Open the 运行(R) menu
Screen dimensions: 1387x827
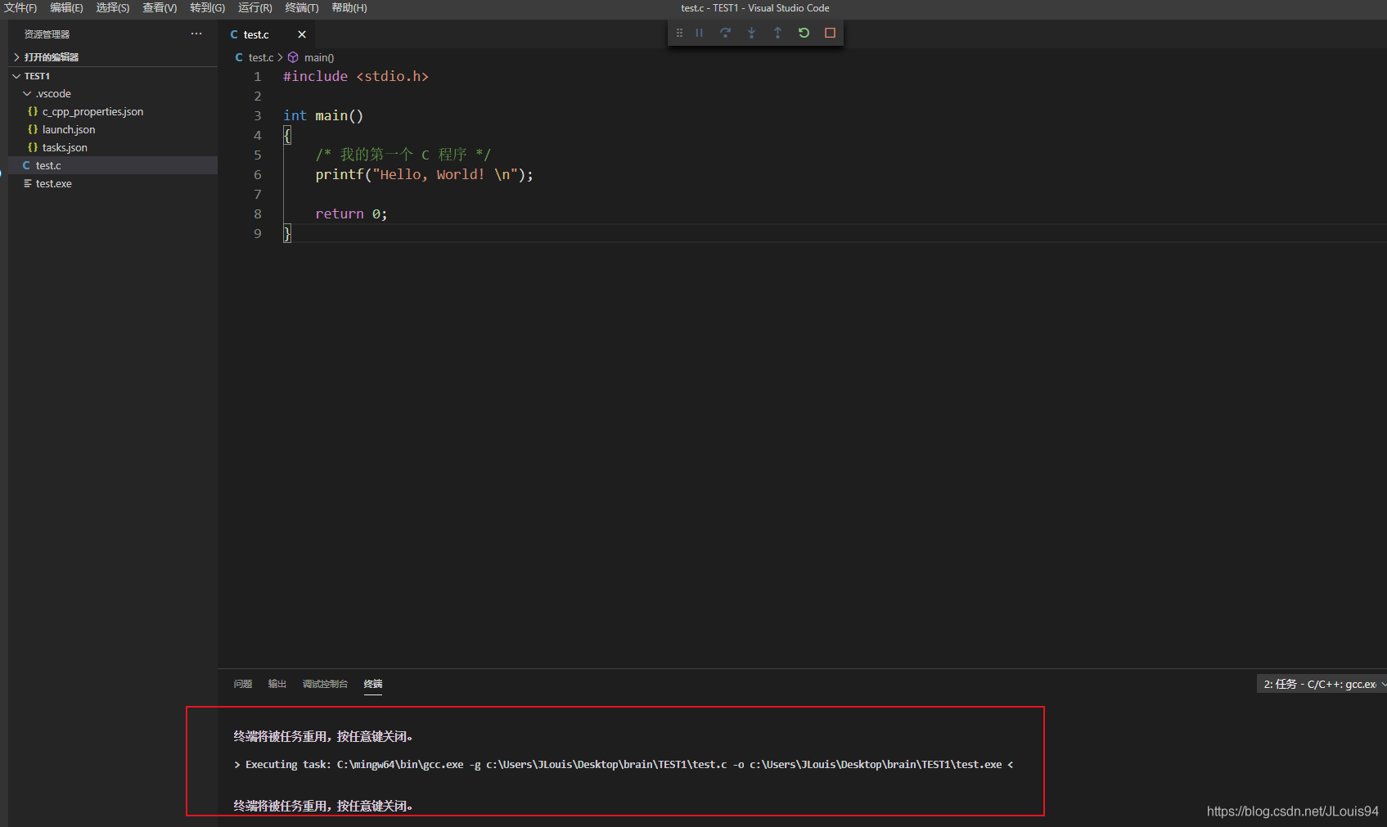(x=254, y=8)
